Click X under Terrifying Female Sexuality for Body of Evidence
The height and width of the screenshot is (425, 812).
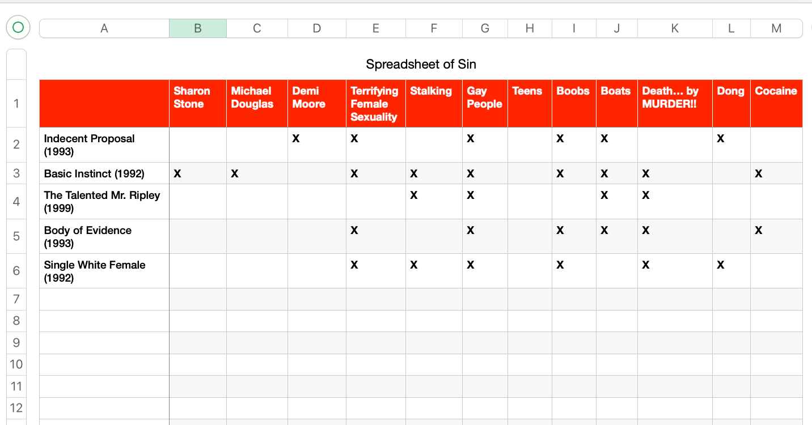point(354,230)
